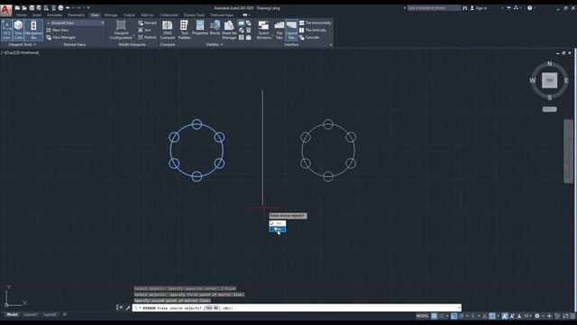Screen dimensions: 577x325
Task: Switch to the Home ribbon tab
Action: 22,15
